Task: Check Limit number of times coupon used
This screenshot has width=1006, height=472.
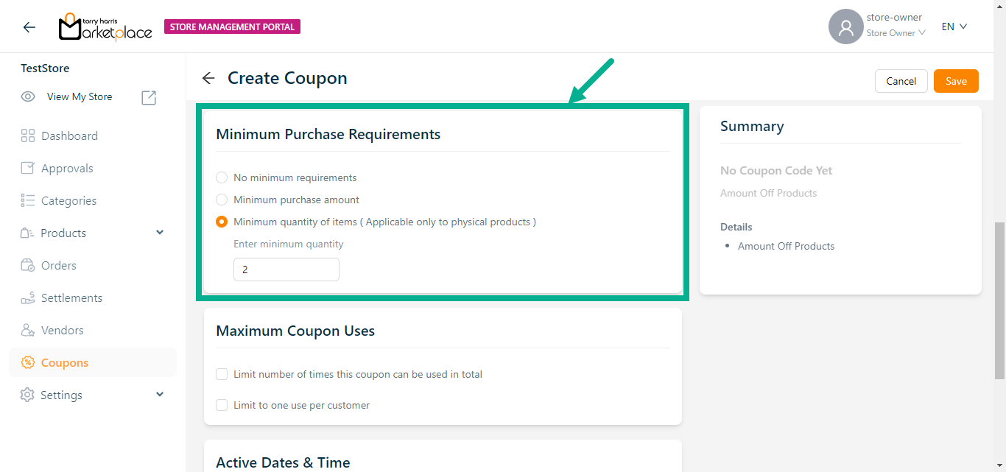Action: click(x=222, y=374)
